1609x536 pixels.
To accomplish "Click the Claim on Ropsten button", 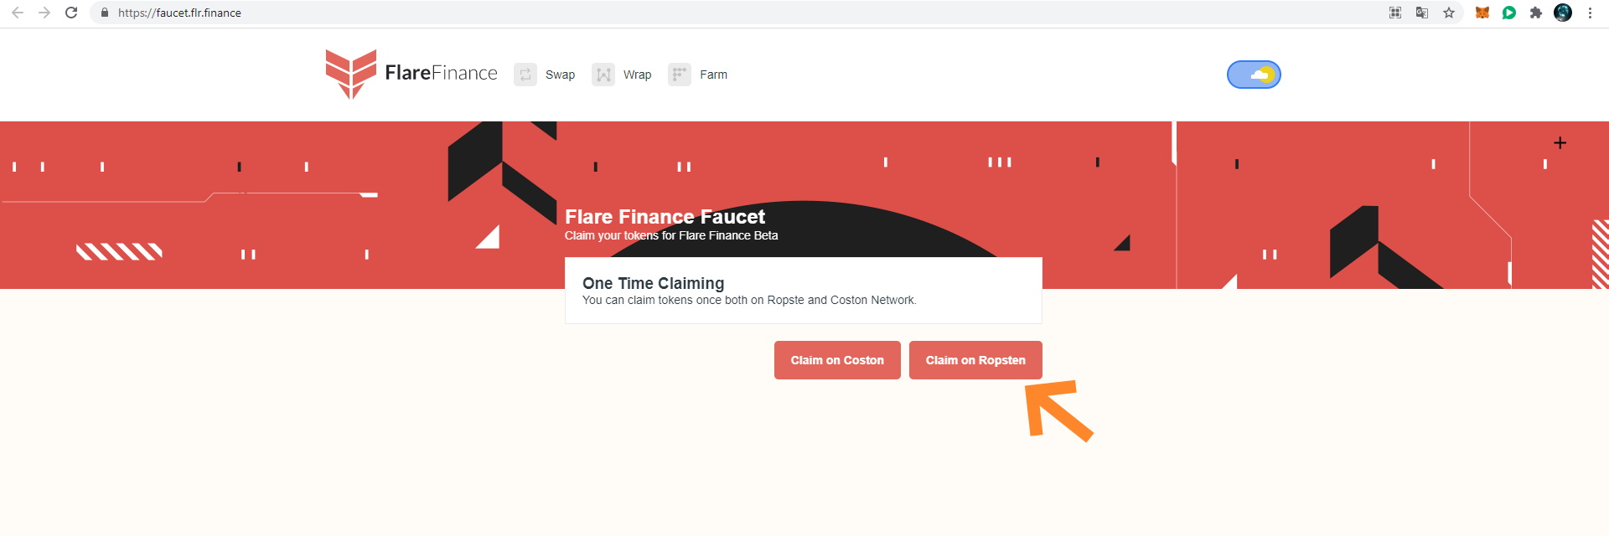I will [975, 360].
